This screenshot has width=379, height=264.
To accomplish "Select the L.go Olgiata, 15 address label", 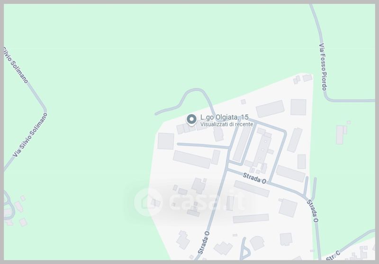I will [224, 117].
